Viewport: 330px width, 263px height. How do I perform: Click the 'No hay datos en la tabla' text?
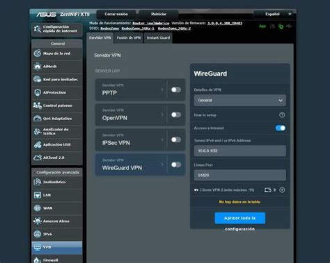[239, 202]
